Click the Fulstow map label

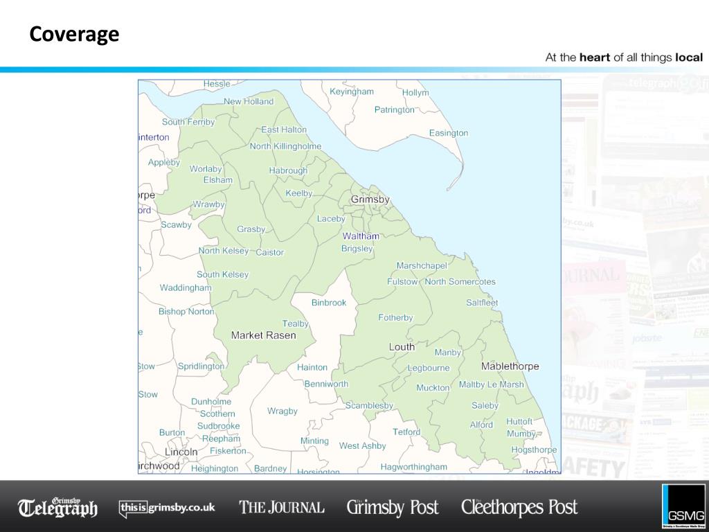402,282
